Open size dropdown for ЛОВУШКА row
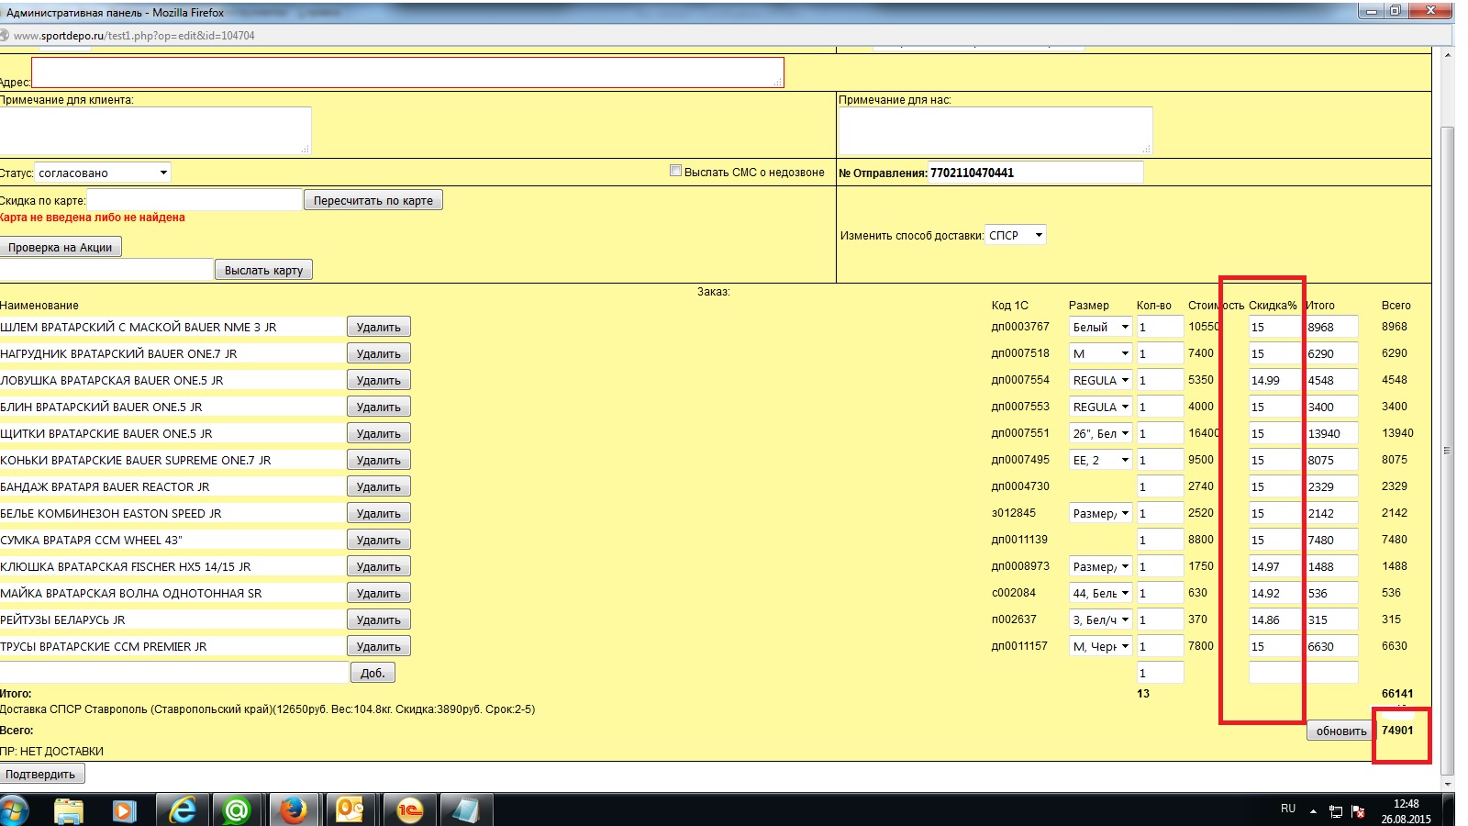The image size is (1468, 826). point(1100,380)
